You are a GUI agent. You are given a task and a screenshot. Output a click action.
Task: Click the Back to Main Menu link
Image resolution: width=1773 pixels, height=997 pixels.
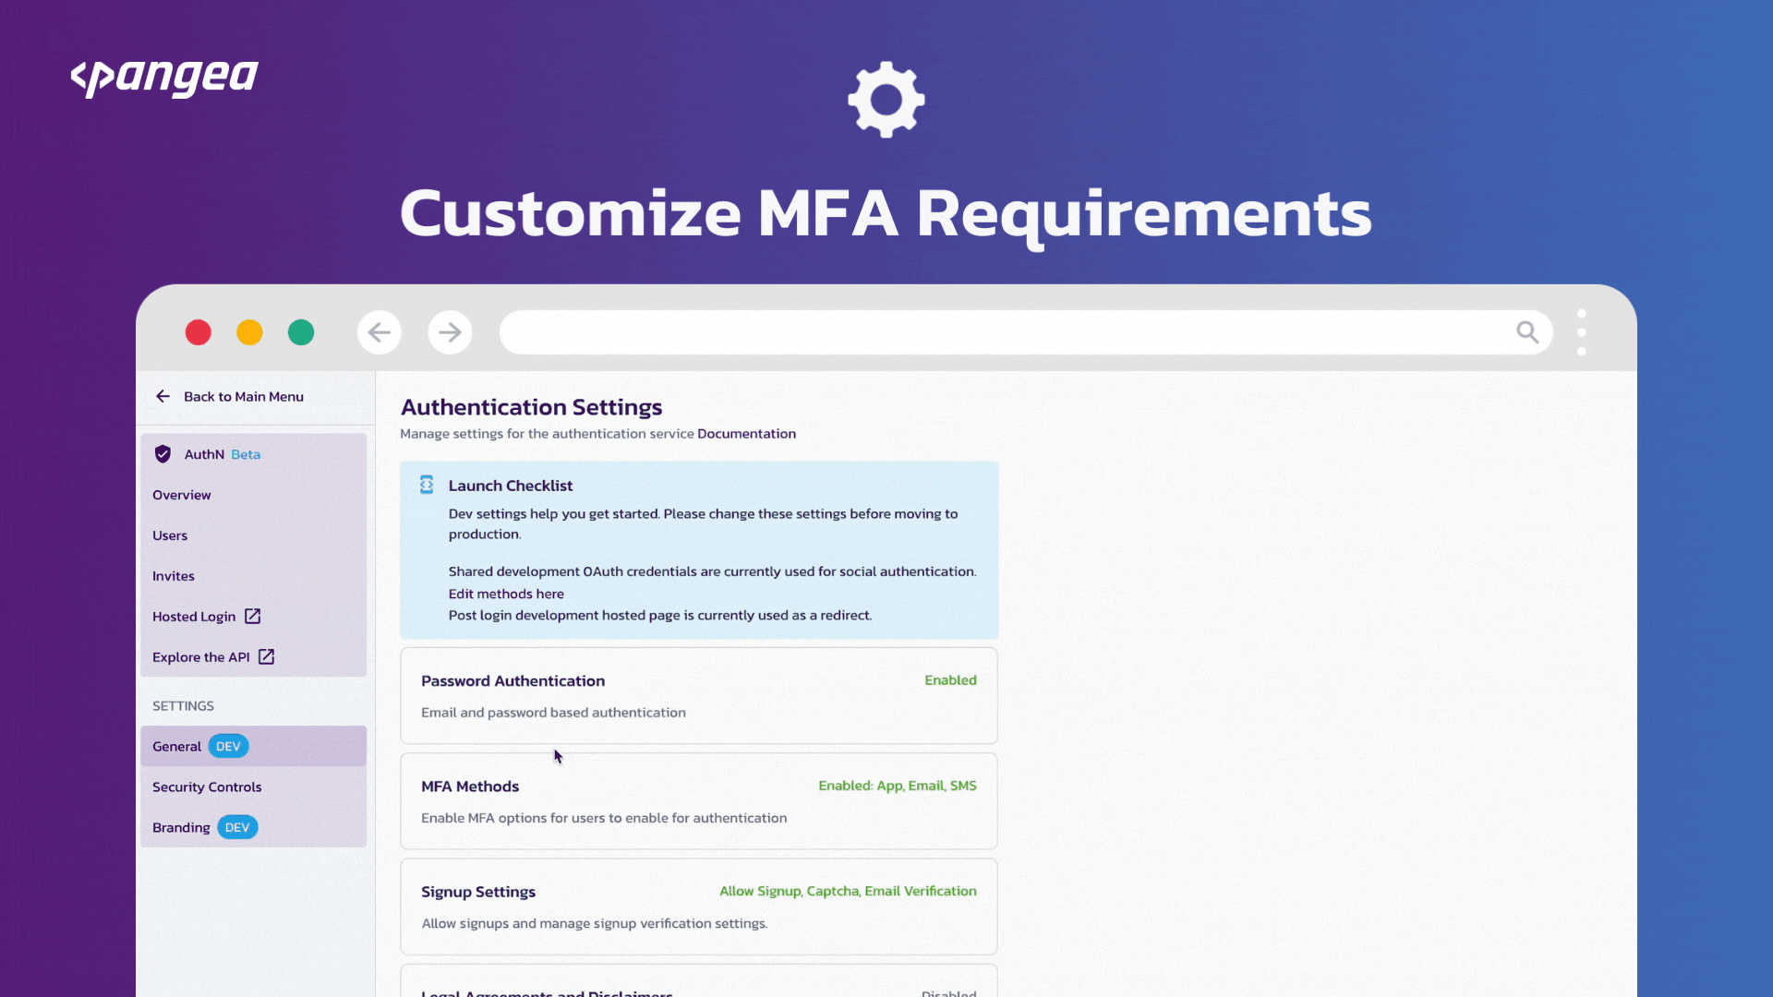[x=243, y=396]
